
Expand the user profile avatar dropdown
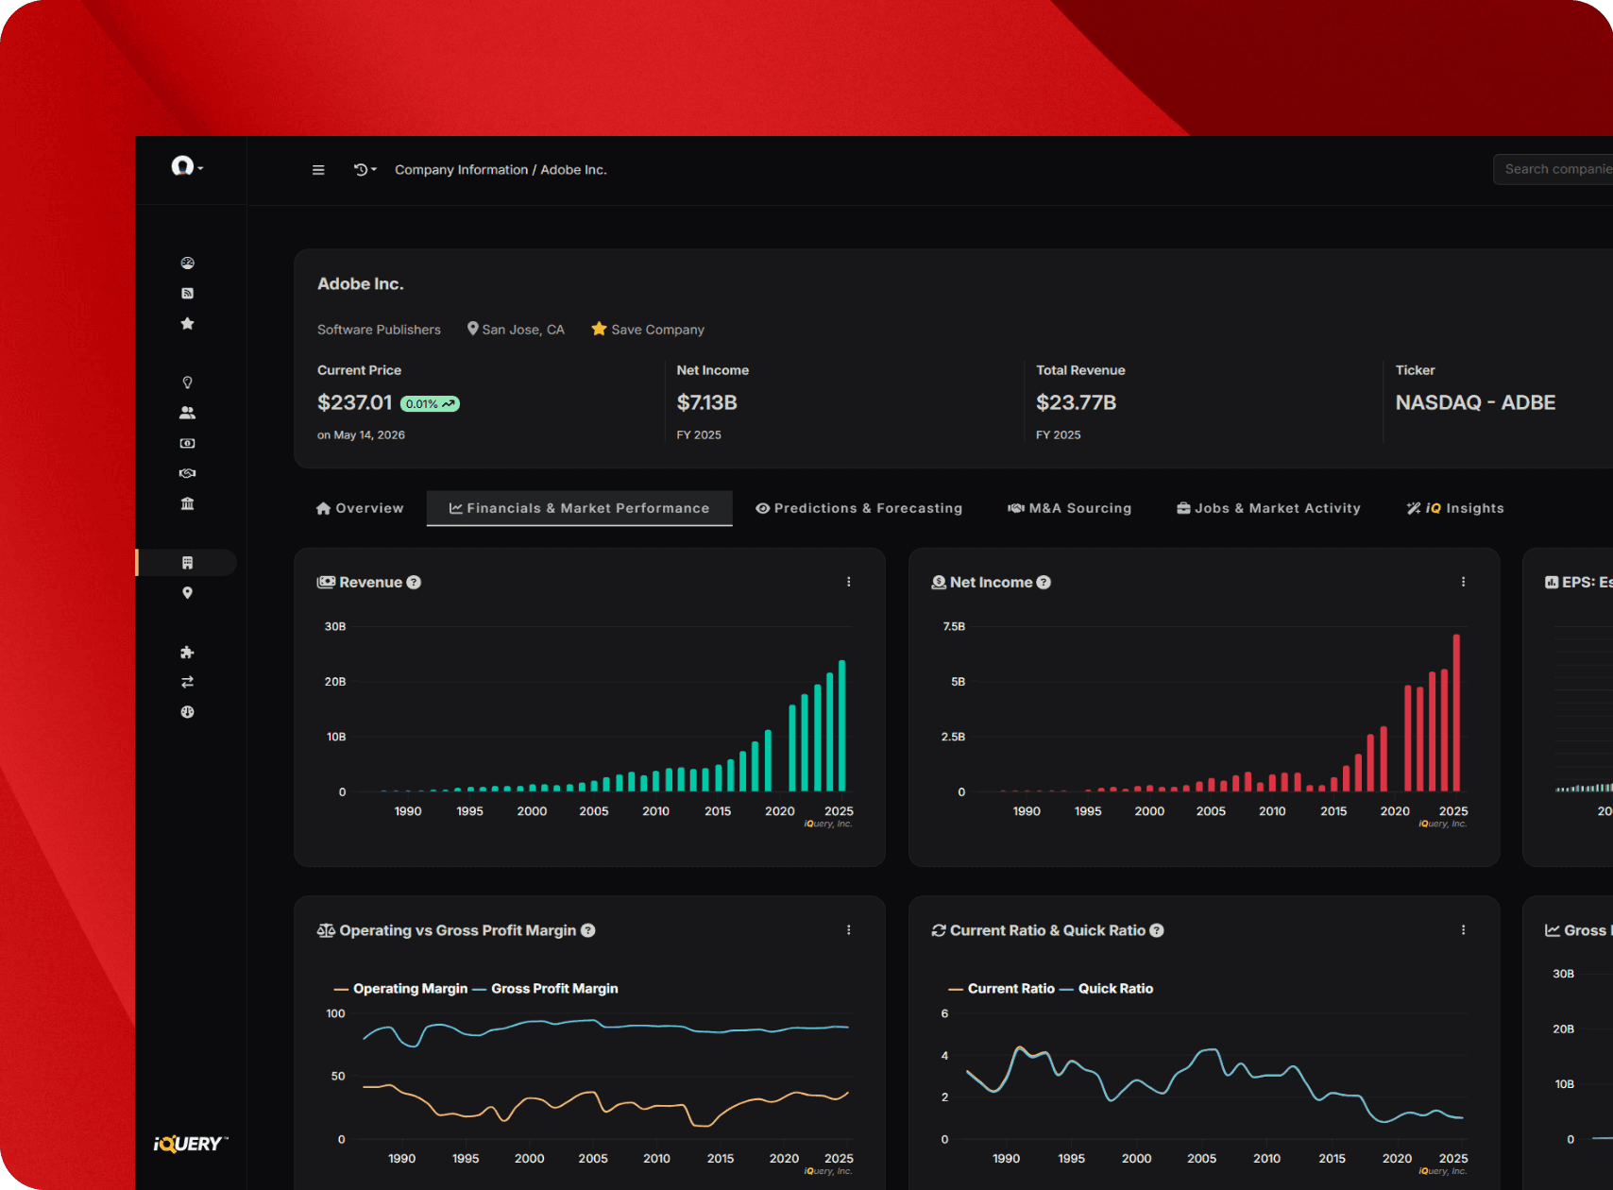click(x=187, y=167)
